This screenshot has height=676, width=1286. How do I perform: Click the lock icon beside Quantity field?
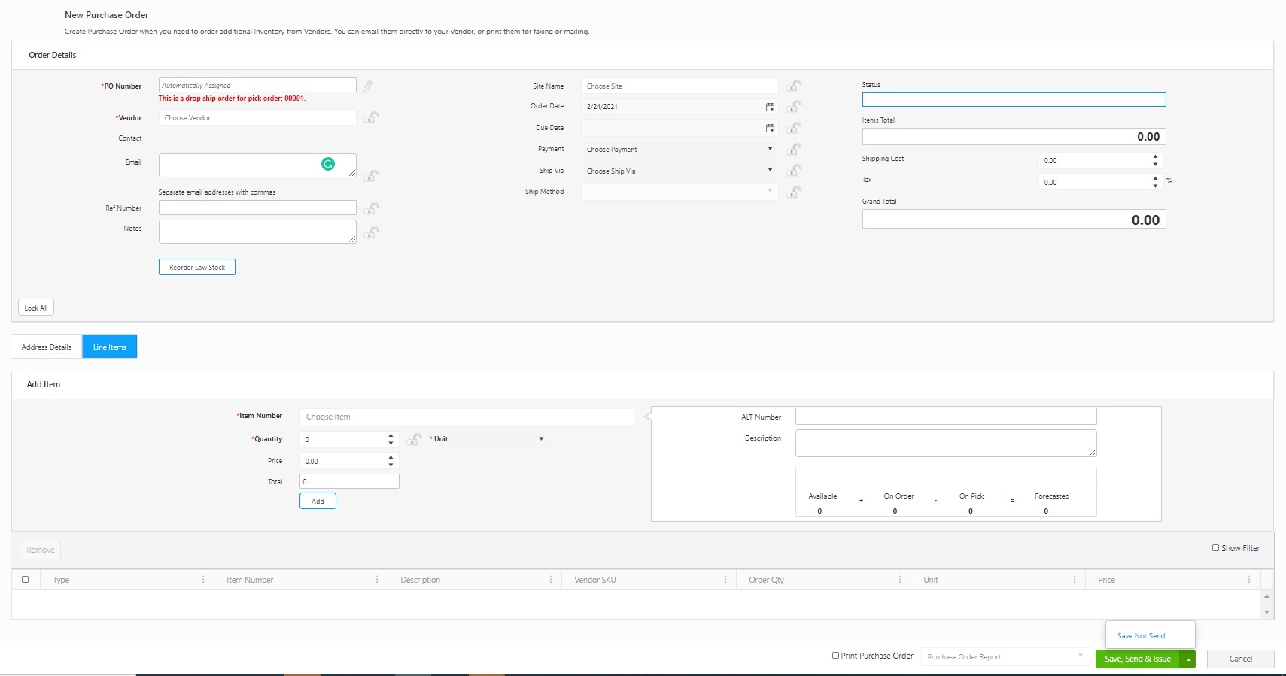[414, 439]
